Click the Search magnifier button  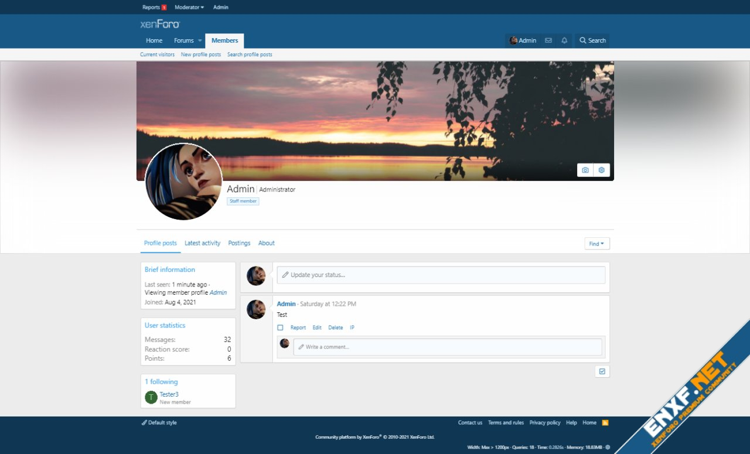[x=592, y=40]
